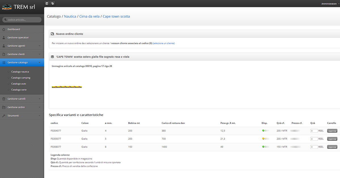Click the Gestione clienti document icon

(x=4, y=54)
